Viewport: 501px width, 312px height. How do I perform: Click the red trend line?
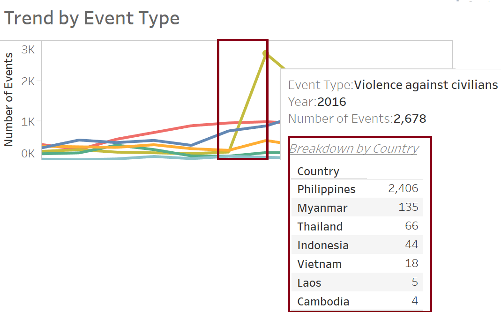click(173, 129)
